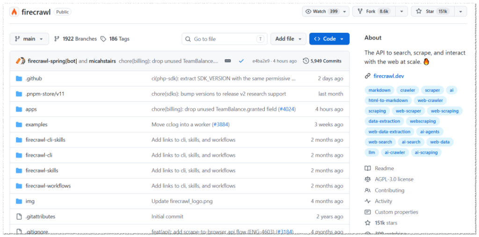The width and height of the screenshot is (479, 237).
Task: Click the .github folder icon
Action: point(19,79)
